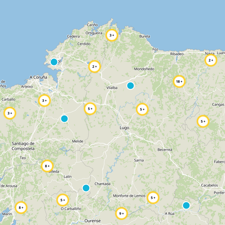Open the 8+ cluster above Marín
The height and width of the screenshot is (225, 225).
(x=21, y=208)
